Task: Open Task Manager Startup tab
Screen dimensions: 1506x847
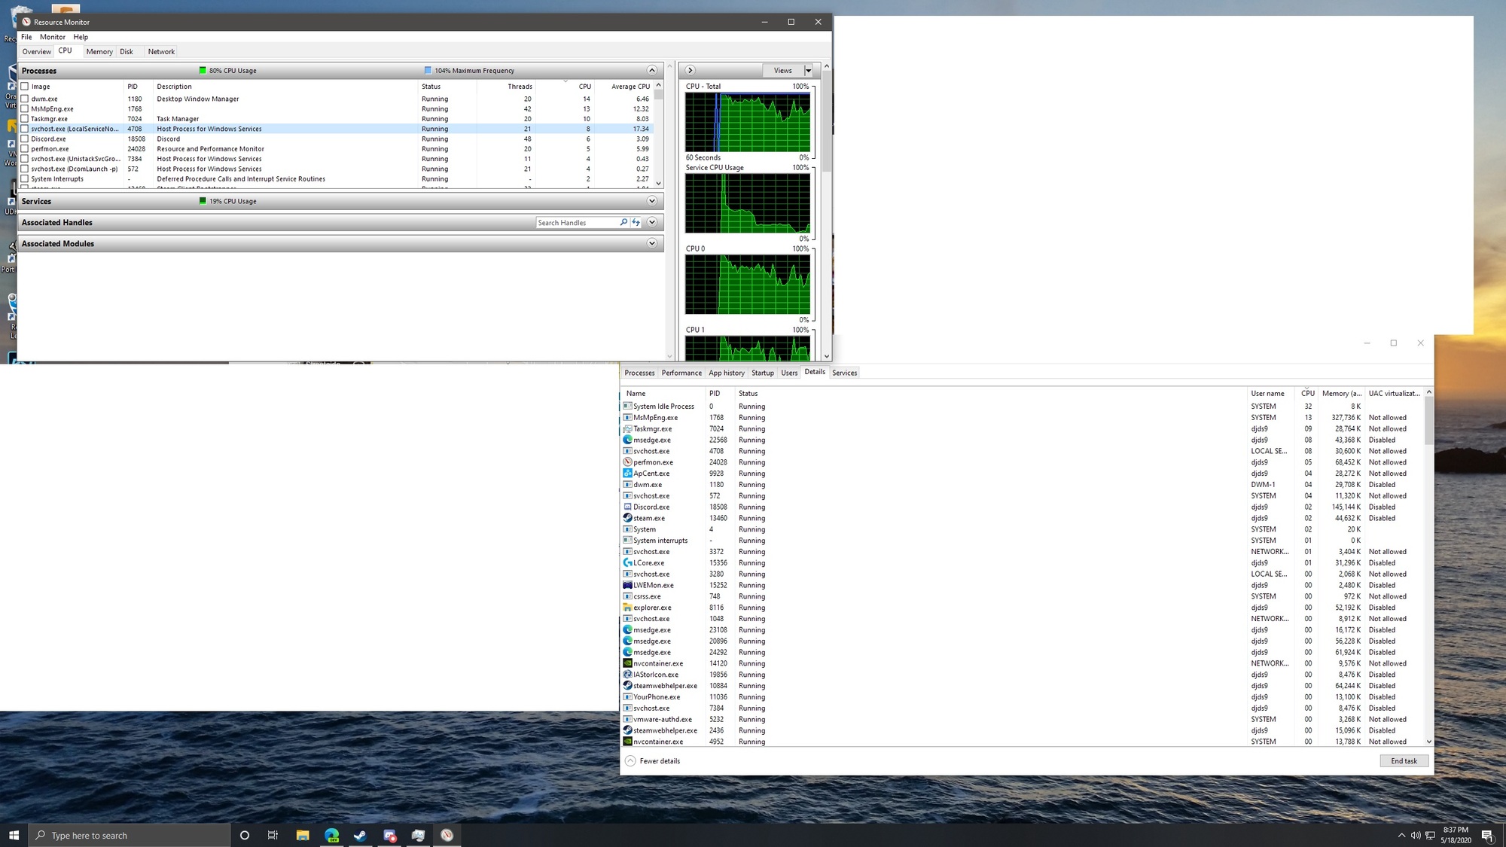Action: 763,373
